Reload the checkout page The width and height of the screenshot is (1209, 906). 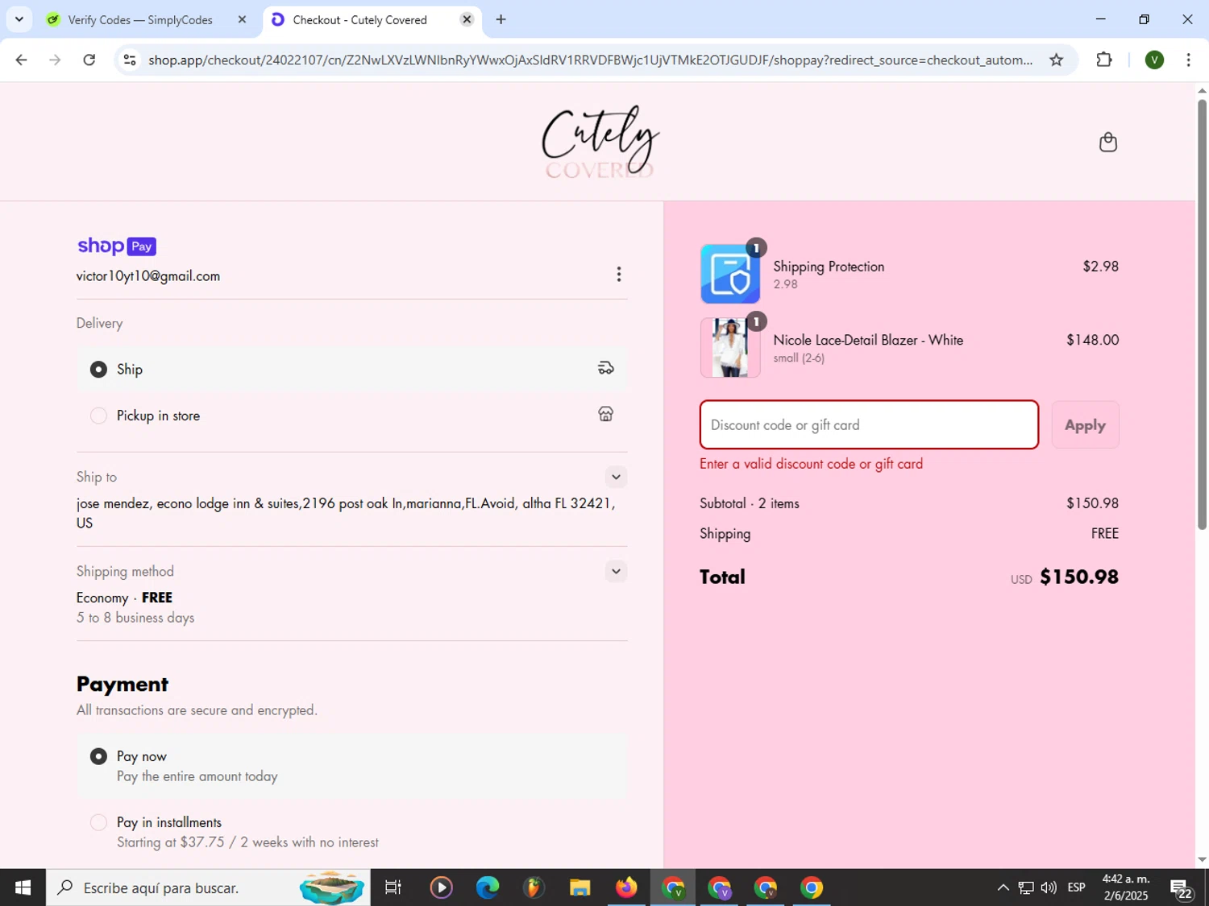tap(89, 60)
